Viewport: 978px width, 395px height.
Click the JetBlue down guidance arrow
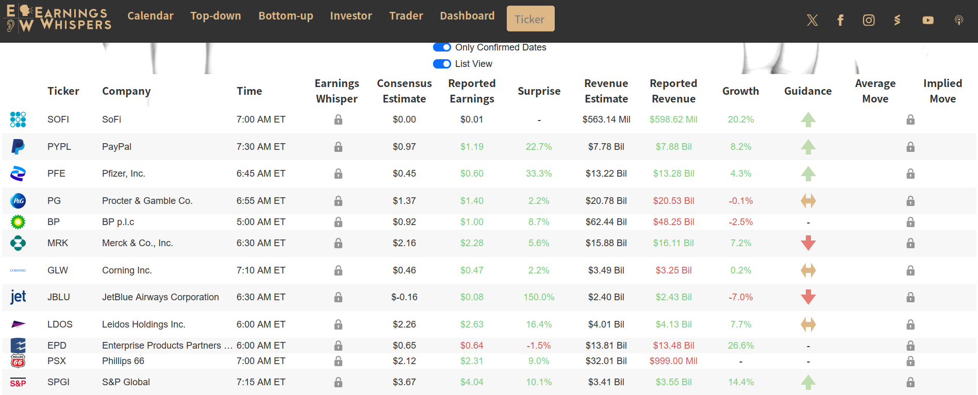(808, 297)
